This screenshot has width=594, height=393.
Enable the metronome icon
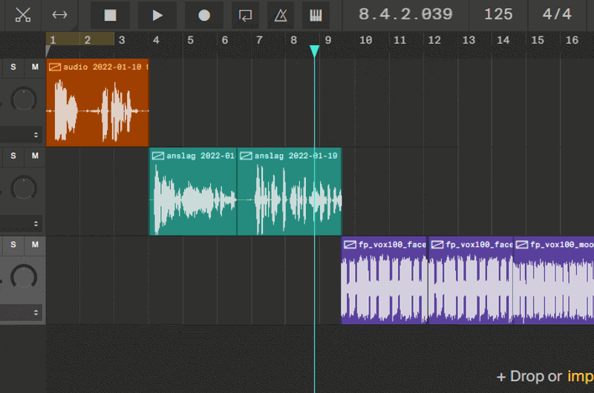281,15
